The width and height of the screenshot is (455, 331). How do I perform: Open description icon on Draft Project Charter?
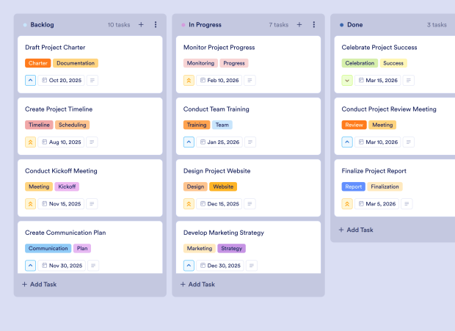[x=92, y=81]
